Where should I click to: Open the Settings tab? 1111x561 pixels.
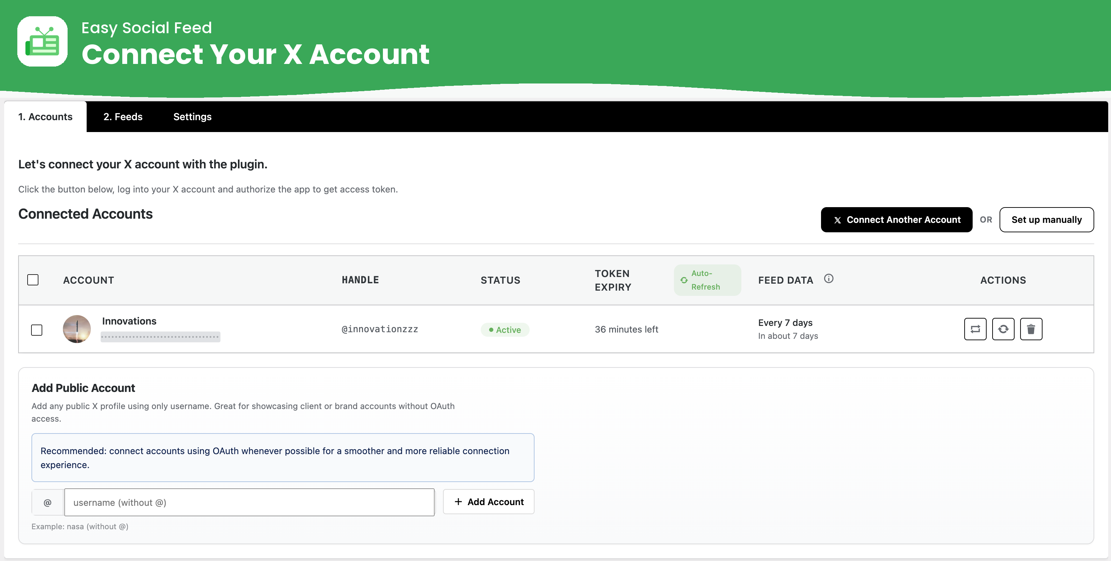pos(193,117)
